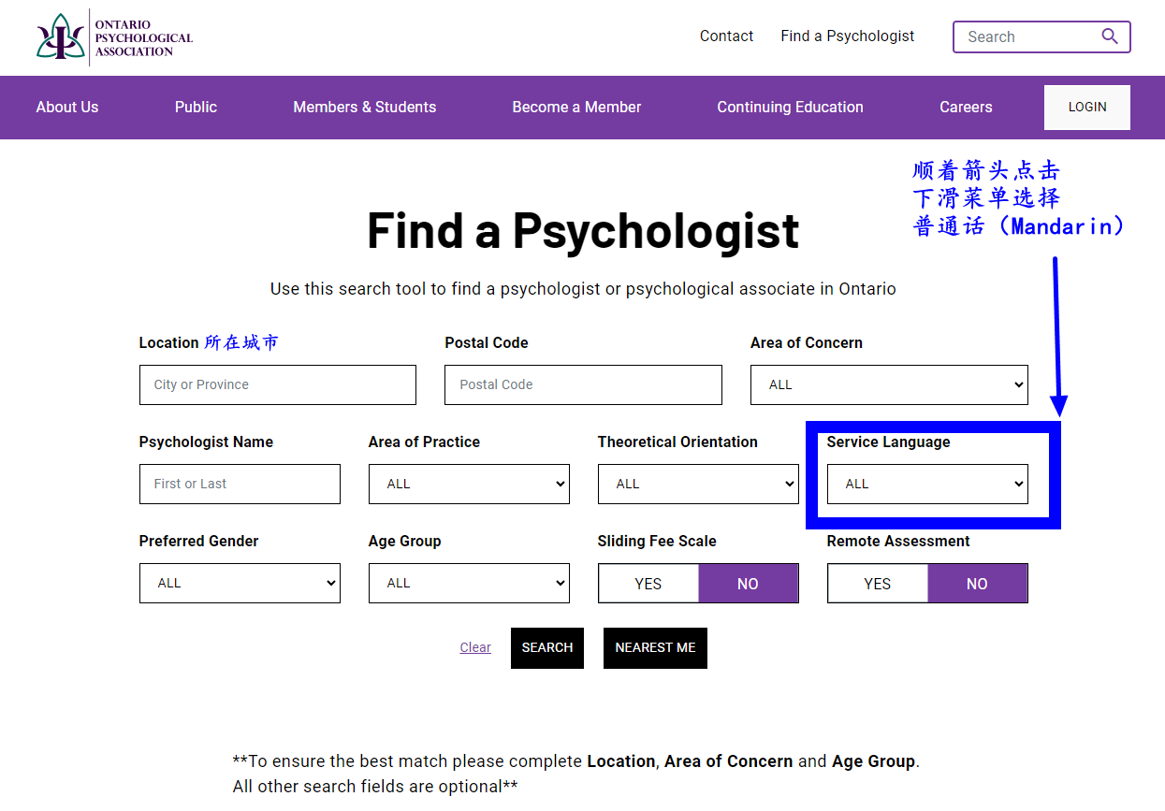Focus the City or Province location field
Screen dimensions: 1165x811
point(277,384)
